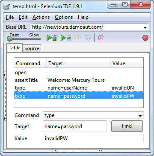Open the Command combo box dropdown arrow
This screenshot has width=154, height=156.
point(140,116)
